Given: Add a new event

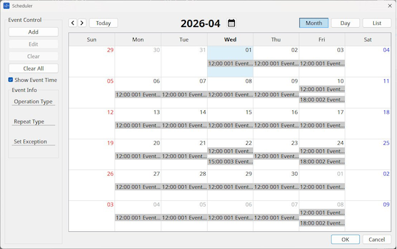Looking at the screenshot, I should [34, 32].
